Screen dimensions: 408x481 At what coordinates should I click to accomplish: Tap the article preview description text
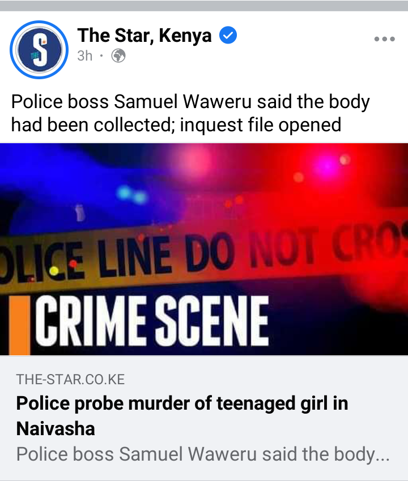pyautogui.click(x=203, y=454)
